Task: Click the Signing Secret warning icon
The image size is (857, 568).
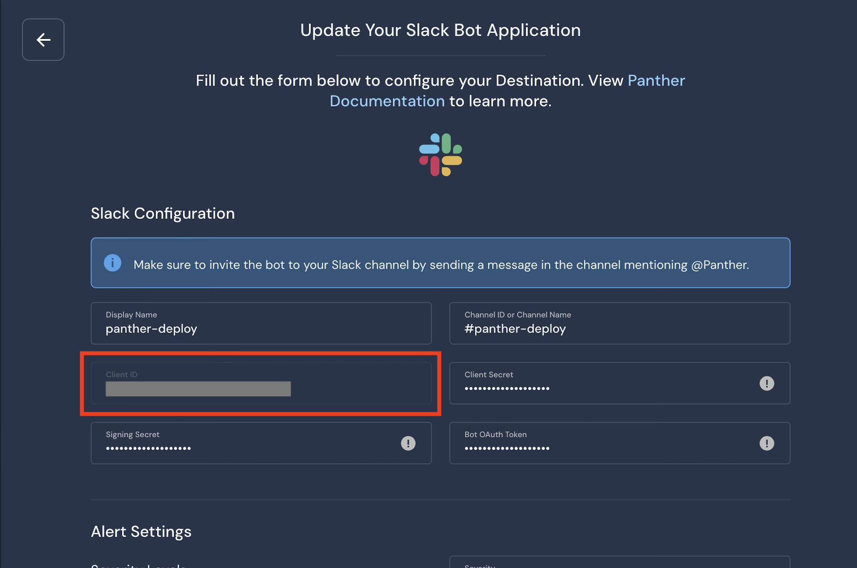Action: (408, 443)
